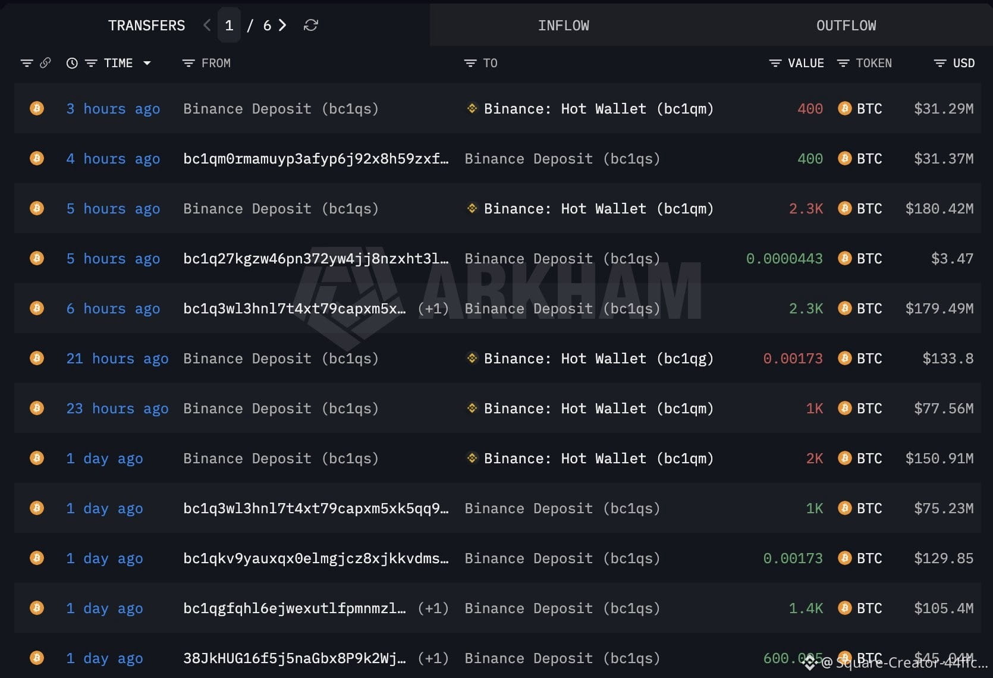This screenshot has height=678, width=993.
Task: Click Binance logo in the $150.91M row
Action: pyautogui.click(x=472, y=458)
